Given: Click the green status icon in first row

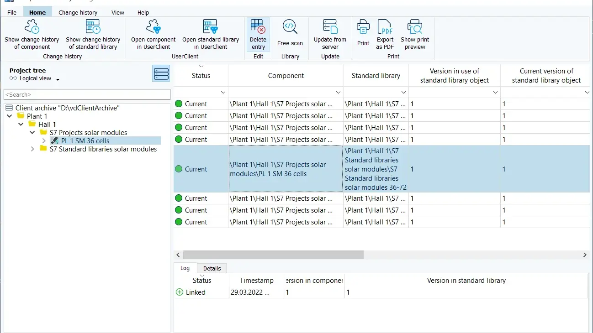Looking at the screenshot, I should (179, 104).
